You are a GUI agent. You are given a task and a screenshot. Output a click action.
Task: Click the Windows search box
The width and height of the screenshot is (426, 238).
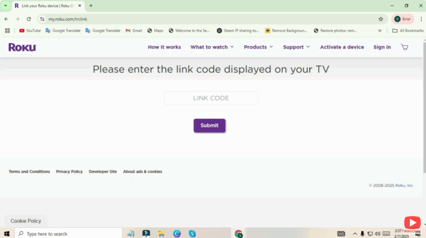[x=68, y=234]
